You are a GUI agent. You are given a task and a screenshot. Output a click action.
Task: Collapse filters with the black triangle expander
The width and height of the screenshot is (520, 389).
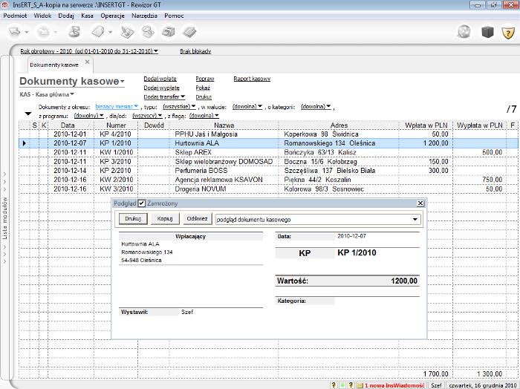28,114
